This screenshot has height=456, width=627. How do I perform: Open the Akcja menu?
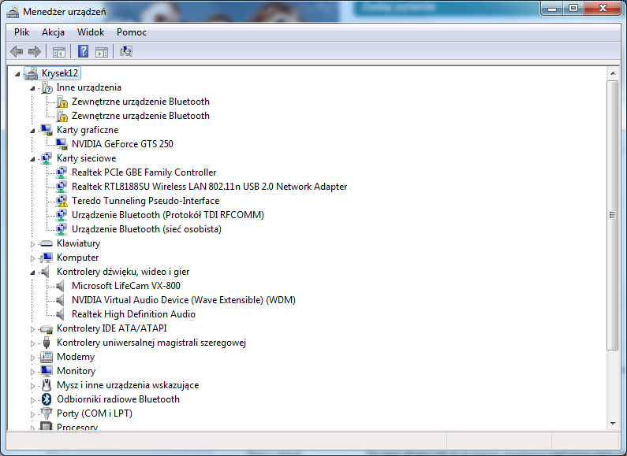tap(53, 32)
